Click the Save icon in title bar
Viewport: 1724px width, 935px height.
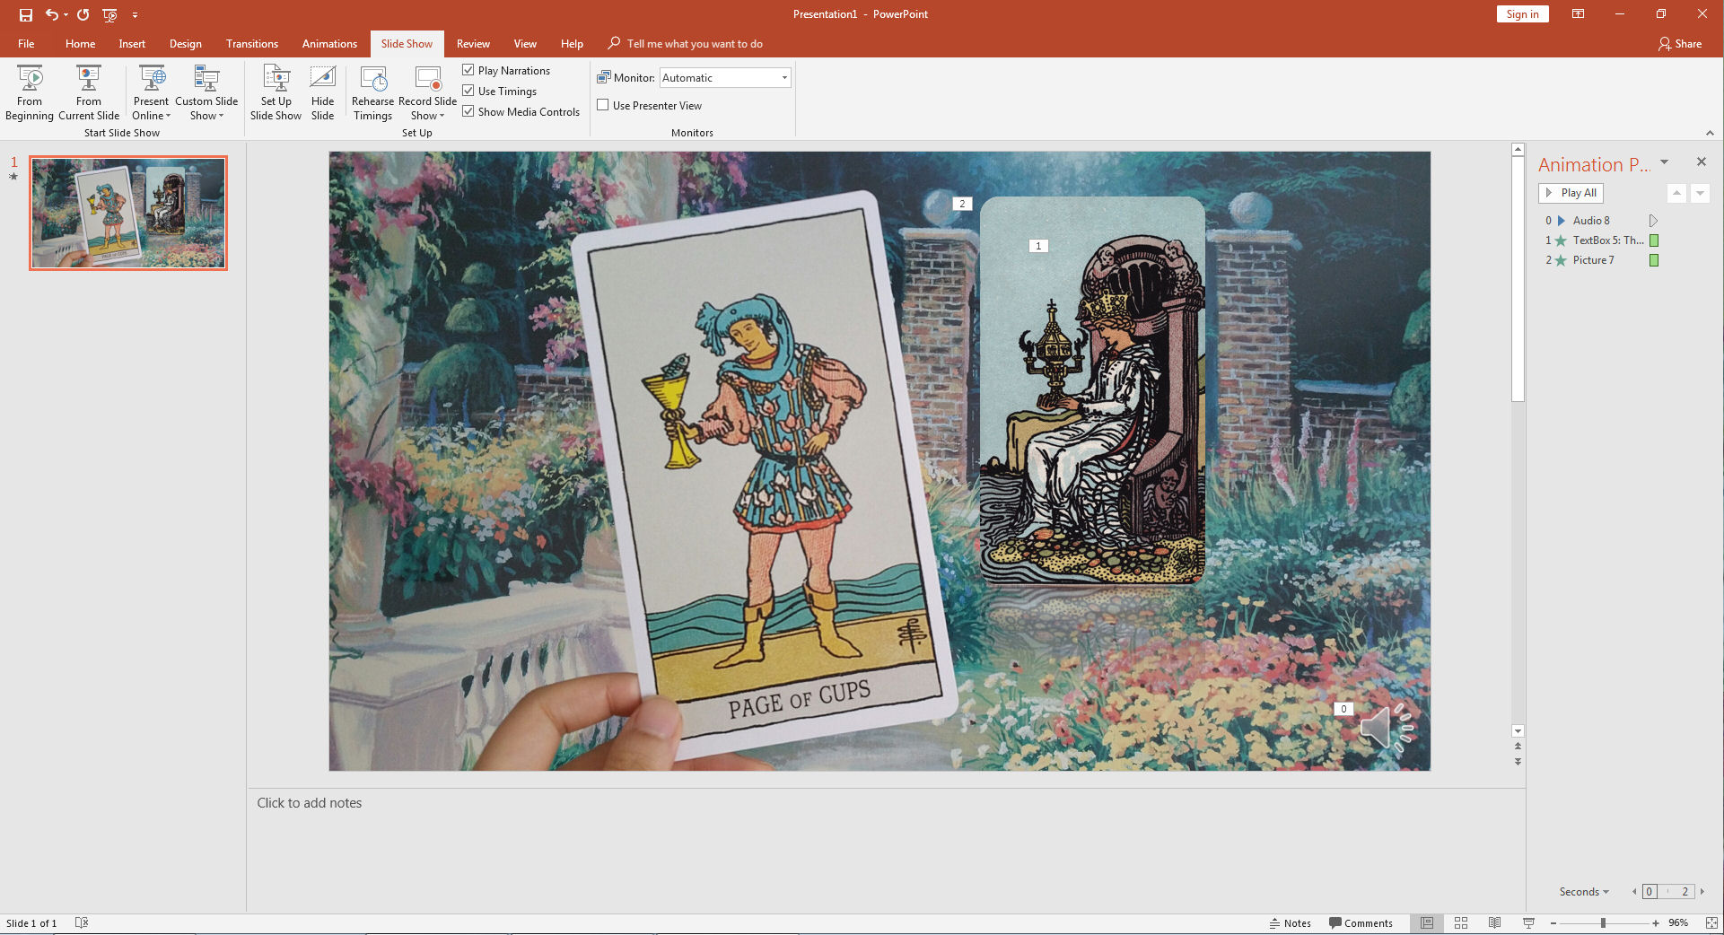coord(26,14)
